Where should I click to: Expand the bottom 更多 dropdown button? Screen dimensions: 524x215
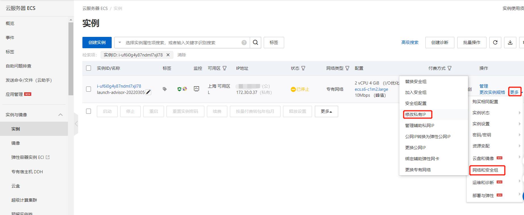(326, 111)
